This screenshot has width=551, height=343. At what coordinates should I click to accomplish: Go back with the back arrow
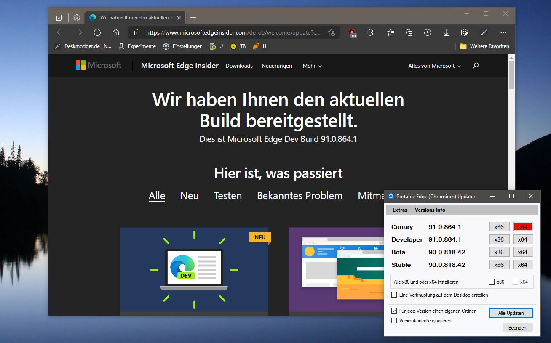60,32
